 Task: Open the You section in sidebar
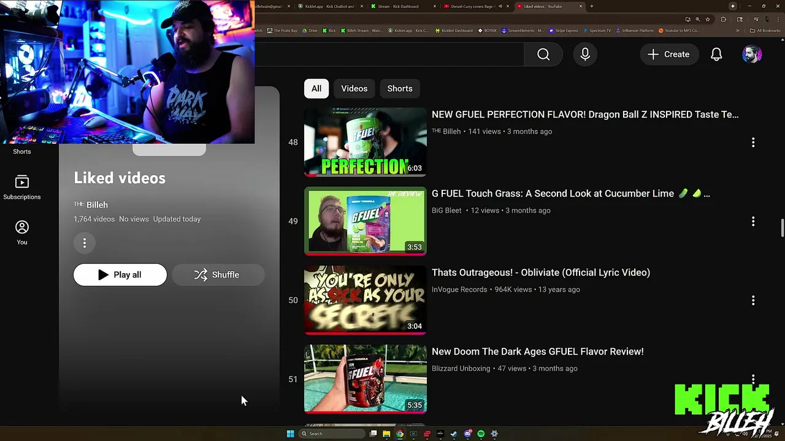point(22,233)
